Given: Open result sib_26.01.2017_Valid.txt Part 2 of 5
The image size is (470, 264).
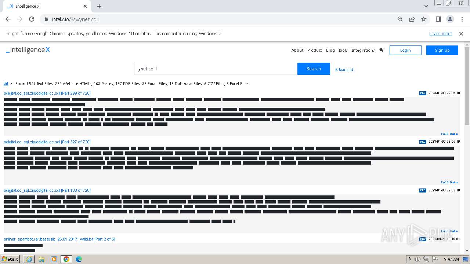Looking at the screenshot, I should click(x=59, y=239).
